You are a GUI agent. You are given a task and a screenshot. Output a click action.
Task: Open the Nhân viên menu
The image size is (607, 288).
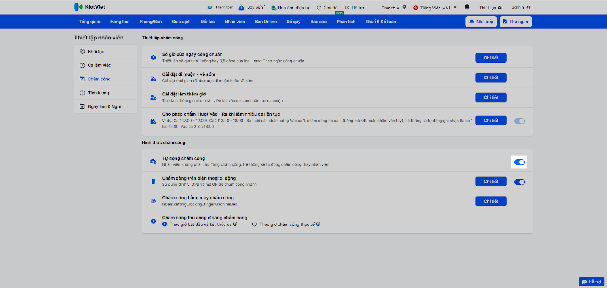pos(235,22)
